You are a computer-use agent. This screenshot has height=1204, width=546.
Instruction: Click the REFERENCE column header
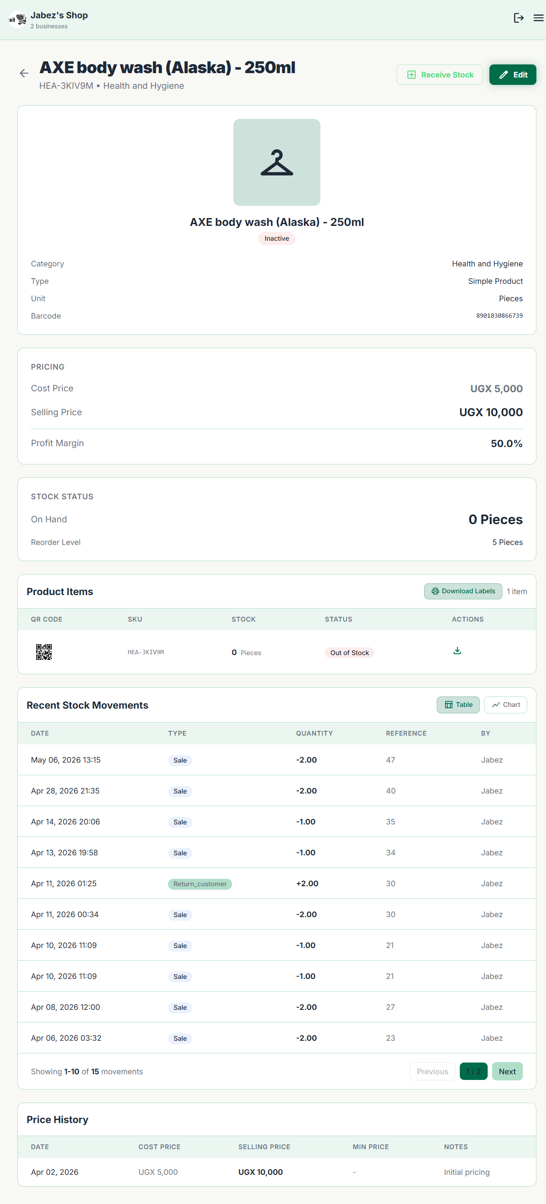(x=406, y=733)
